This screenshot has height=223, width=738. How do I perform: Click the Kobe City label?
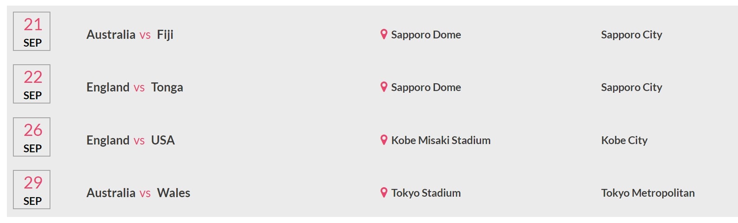pyautogui.click(x=624, y=141)
